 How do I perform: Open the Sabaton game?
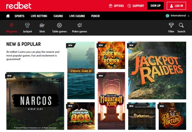click(x=142, y=116)
